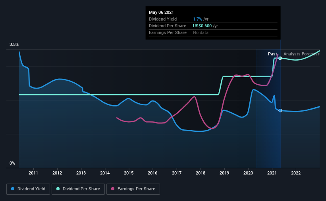Click the May 06 2021 tooltip date
This screenshot has height=201, width=326.
[x=161, y=12]
